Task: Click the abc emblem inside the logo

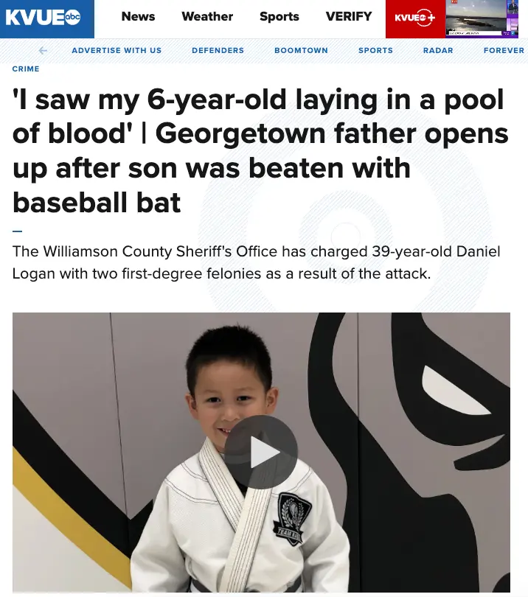Action: [x=72, y=17]
